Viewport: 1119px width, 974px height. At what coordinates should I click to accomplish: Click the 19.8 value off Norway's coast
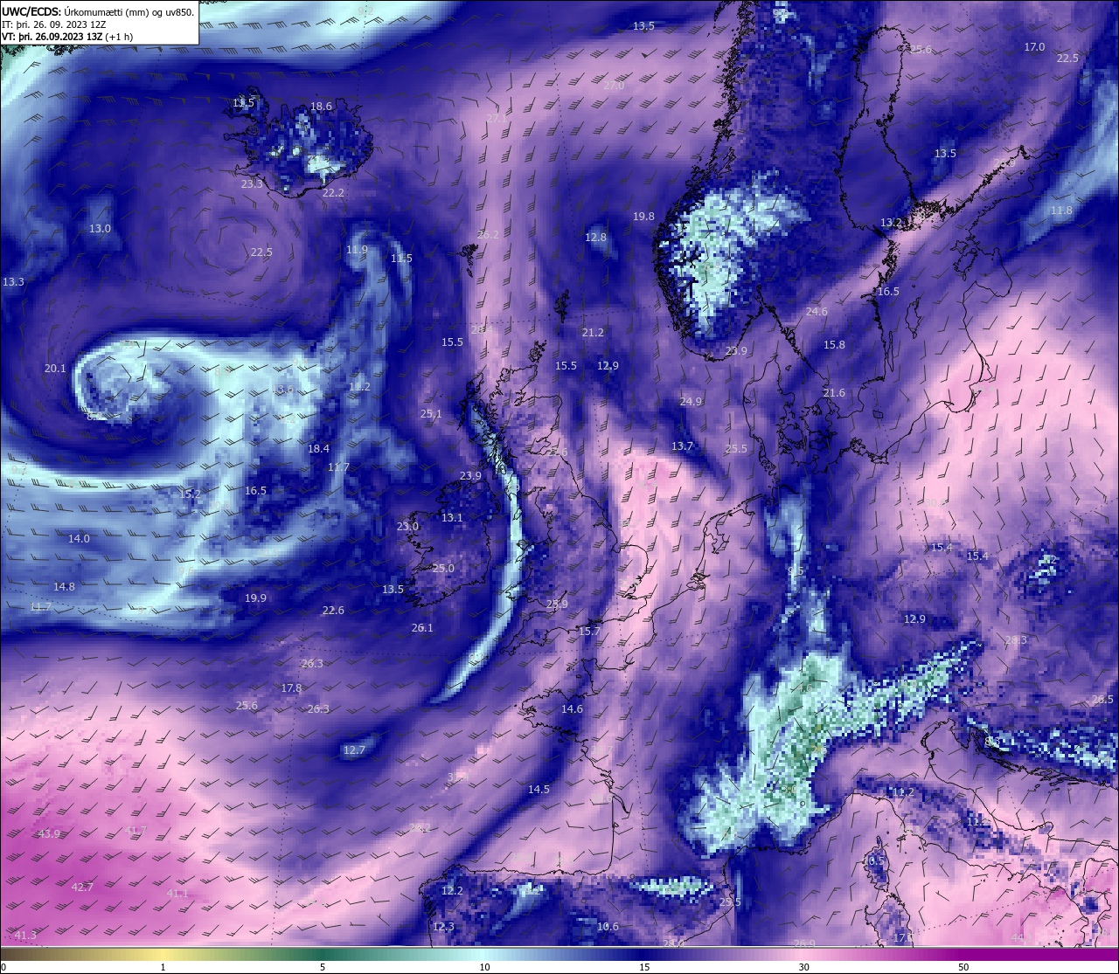tap(644, 216)
